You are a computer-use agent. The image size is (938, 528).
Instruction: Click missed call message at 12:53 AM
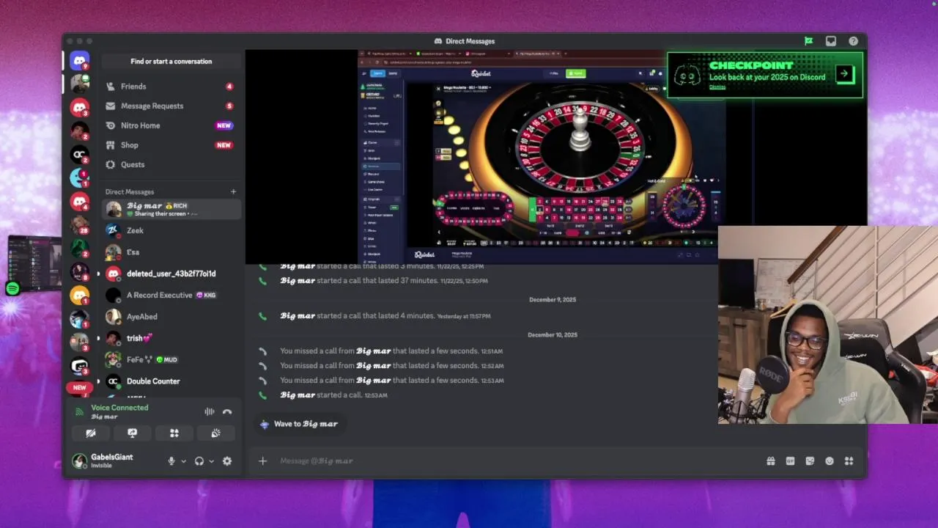[391, 381]
